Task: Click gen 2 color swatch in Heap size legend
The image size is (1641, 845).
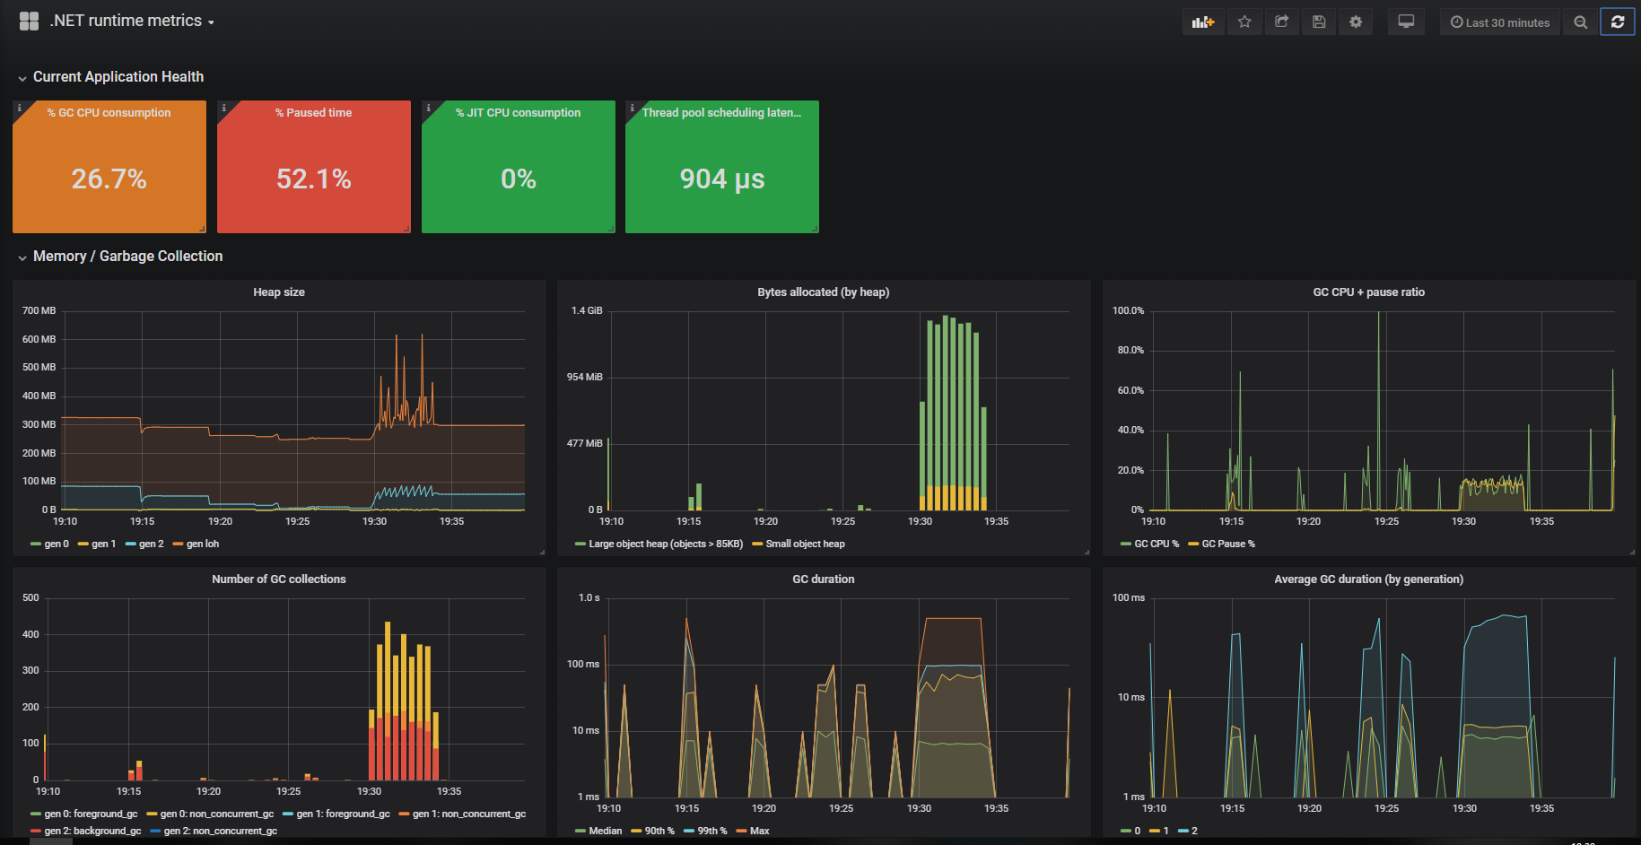Action: (130, 544)
